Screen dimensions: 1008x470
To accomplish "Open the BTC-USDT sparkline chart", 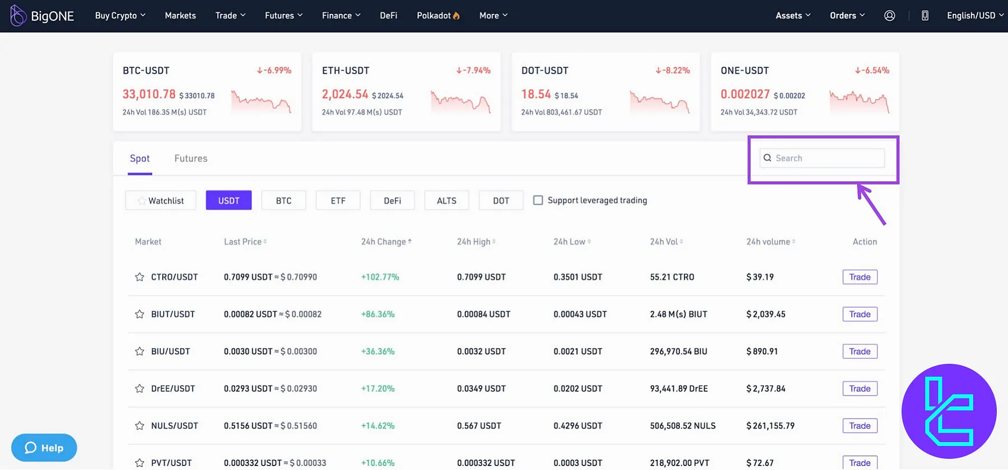I will [261, 101].
